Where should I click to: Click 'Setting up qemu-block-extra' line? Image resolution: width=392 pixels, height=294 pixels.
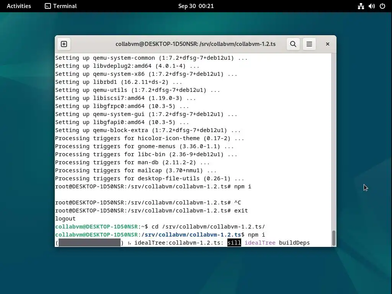(148, 130)
